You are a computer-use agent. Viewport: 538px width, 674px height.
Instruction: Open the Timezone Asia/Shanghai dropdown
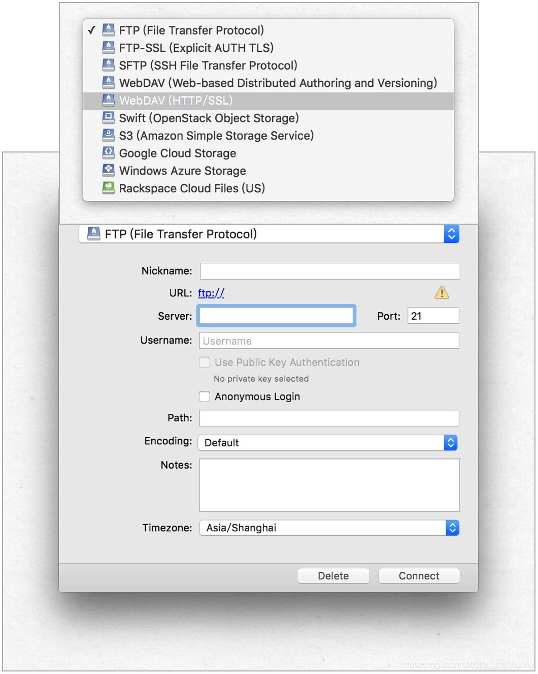(x=329, y=528)
